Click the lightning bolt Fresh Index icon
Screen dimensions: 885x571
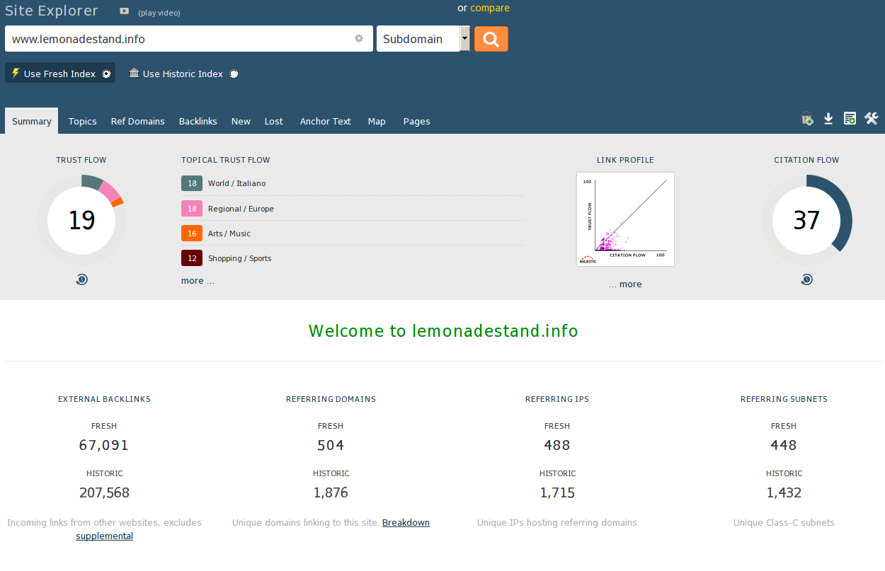pyautogui.click(x=16, y=73)
